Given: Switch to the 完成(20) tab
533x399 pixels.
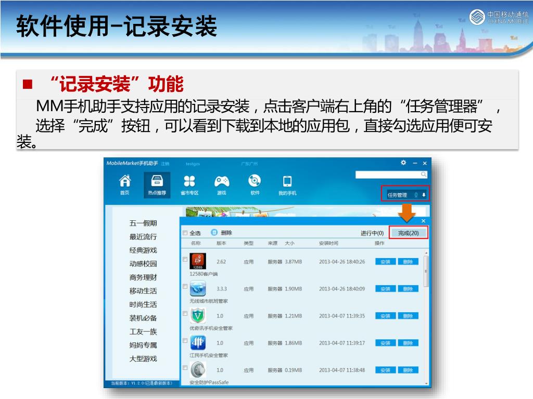Looking at the screenshot, I should 408,233.
